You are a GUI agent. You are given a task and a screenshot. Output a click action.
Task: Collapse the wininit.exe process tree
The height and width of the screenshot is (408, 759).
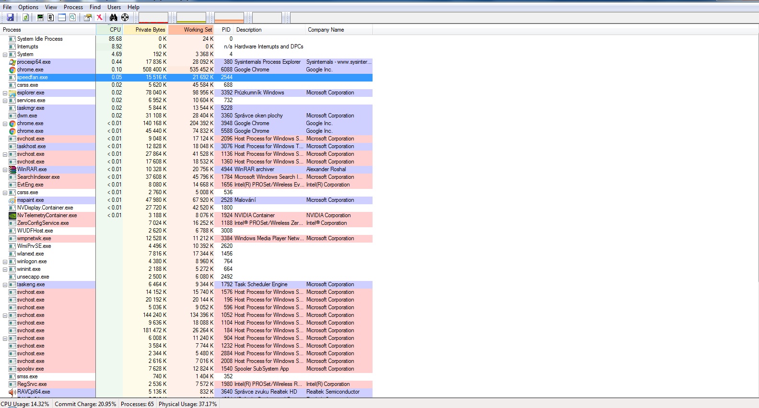click(5, 269)
